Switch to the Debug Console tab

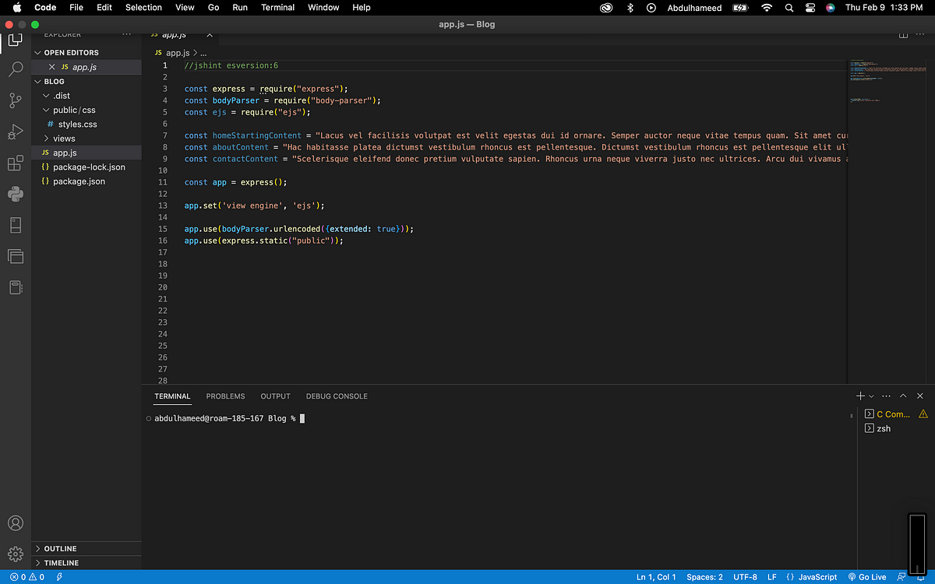(x=337, y=396)
